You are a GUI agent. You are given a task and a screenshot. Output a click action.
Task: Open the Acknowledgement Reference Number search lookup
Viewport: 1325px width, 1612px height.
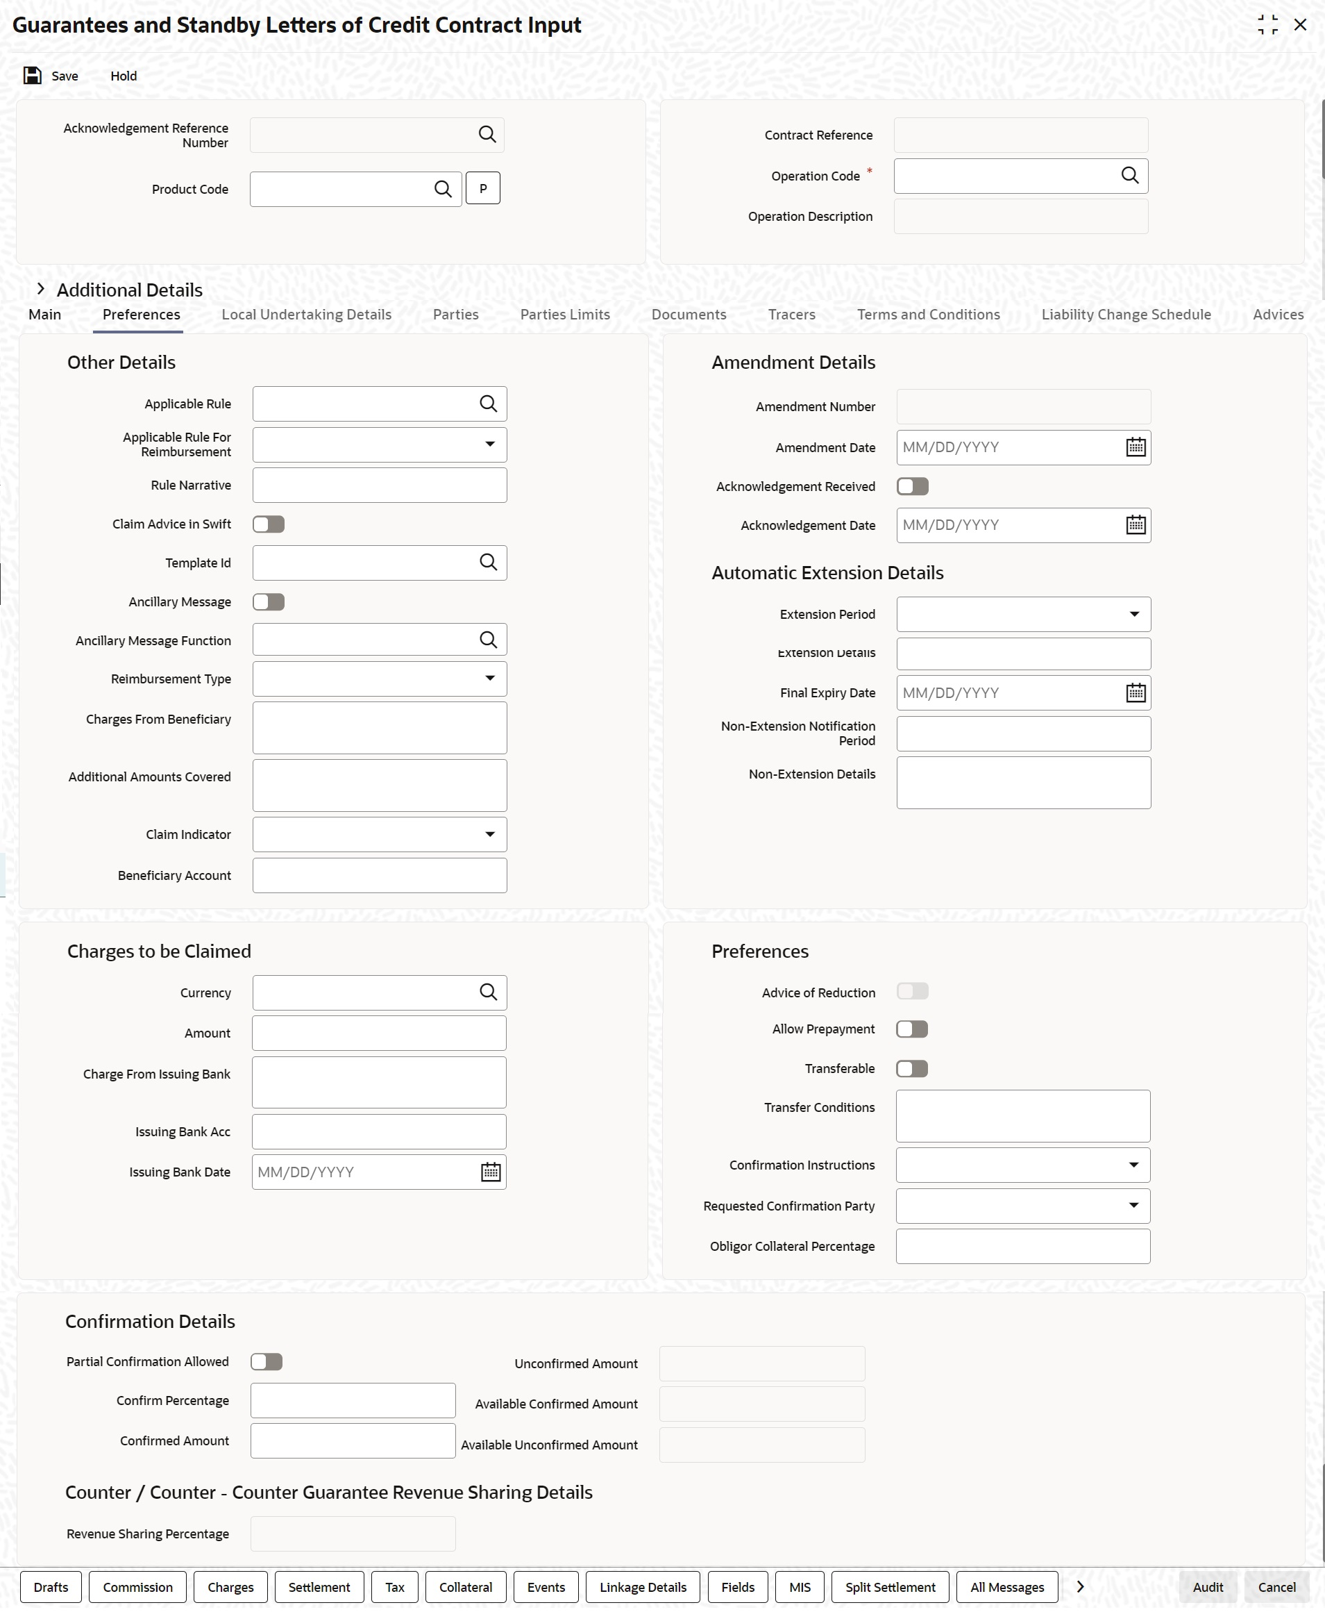487,135
